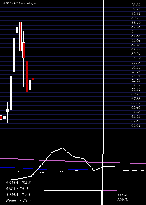Click the 83.64 price axis label
146x205 pixels.
point(136,40)
